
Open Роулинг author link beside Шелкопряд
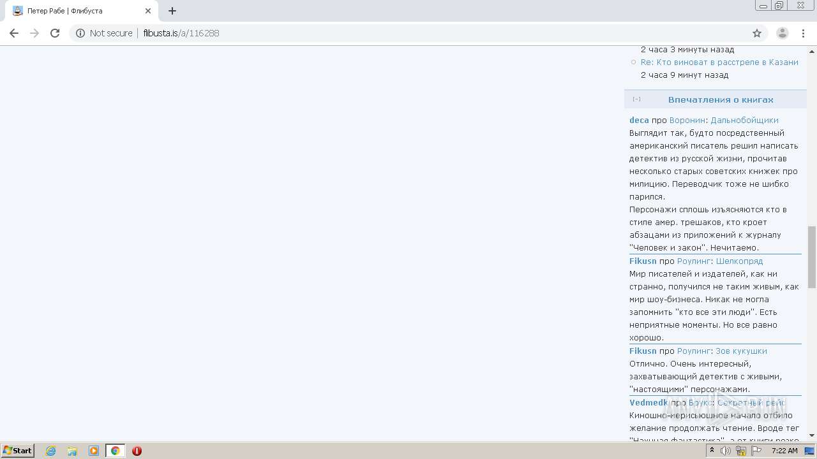tap(694, 261)
